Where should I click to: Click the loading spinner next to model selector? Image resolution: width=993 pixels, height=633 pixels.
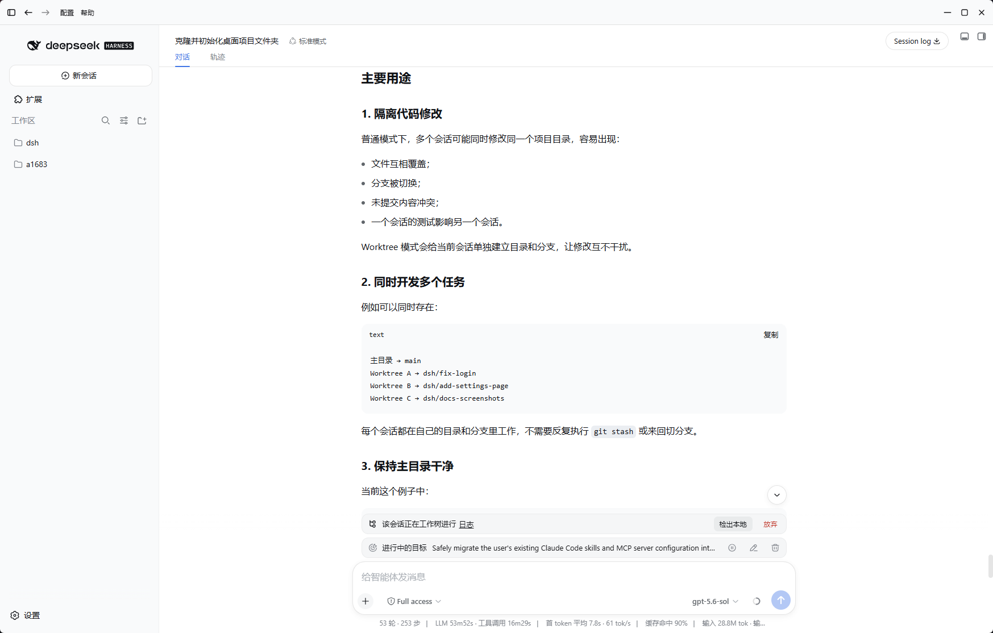756,601
